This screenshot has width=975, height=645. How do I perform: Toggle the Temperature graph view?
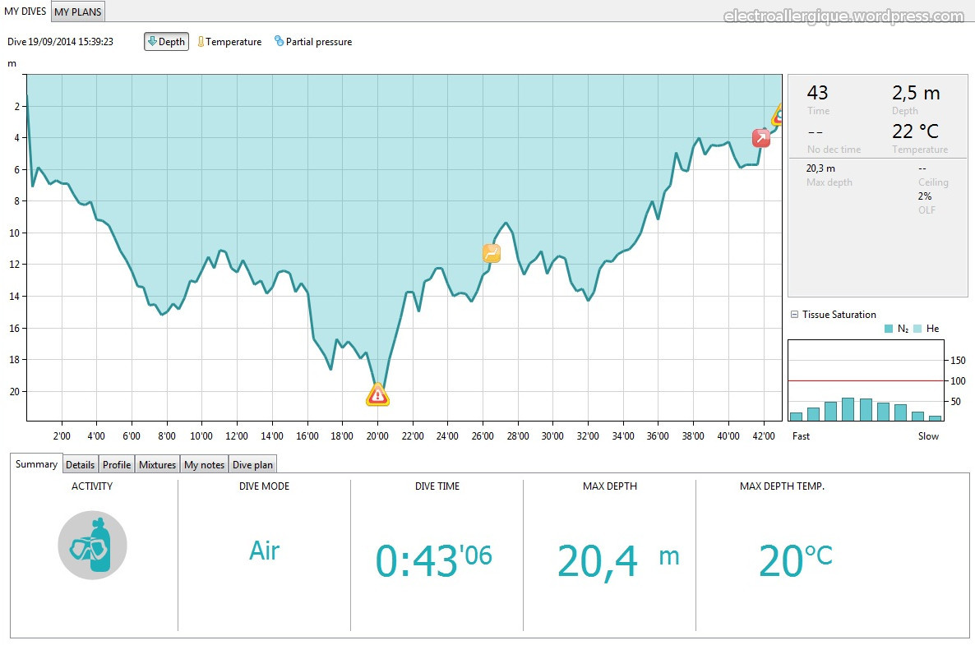point(229,42)
